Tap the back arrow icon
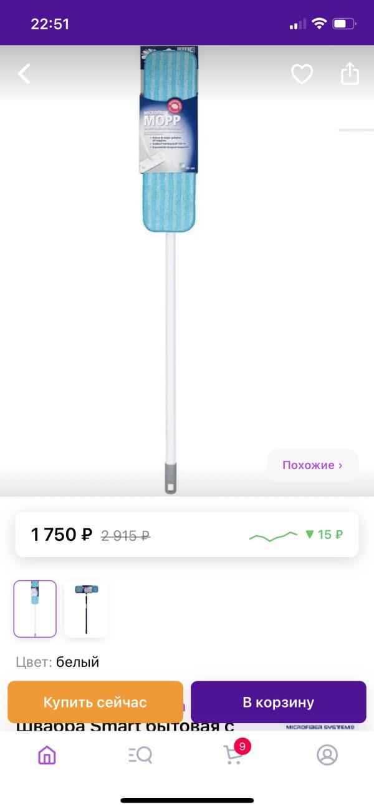This screenshot has height=810, width=374. pos(24,74)
